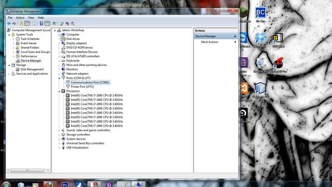Open Photoshop from the taskbar
332x187 pixels.
coord(65,185)
